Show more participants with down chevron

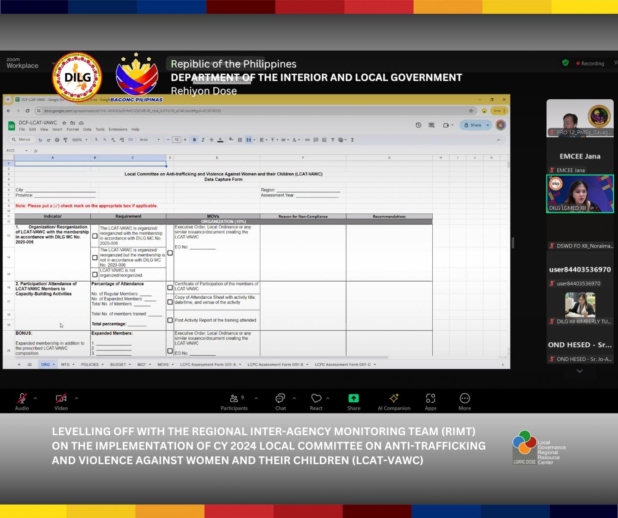coord(580,371)
